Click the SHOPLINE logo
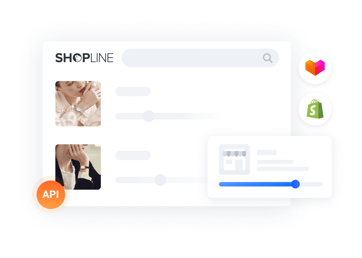This screenshot has height=258, width=362. (84, 58)
